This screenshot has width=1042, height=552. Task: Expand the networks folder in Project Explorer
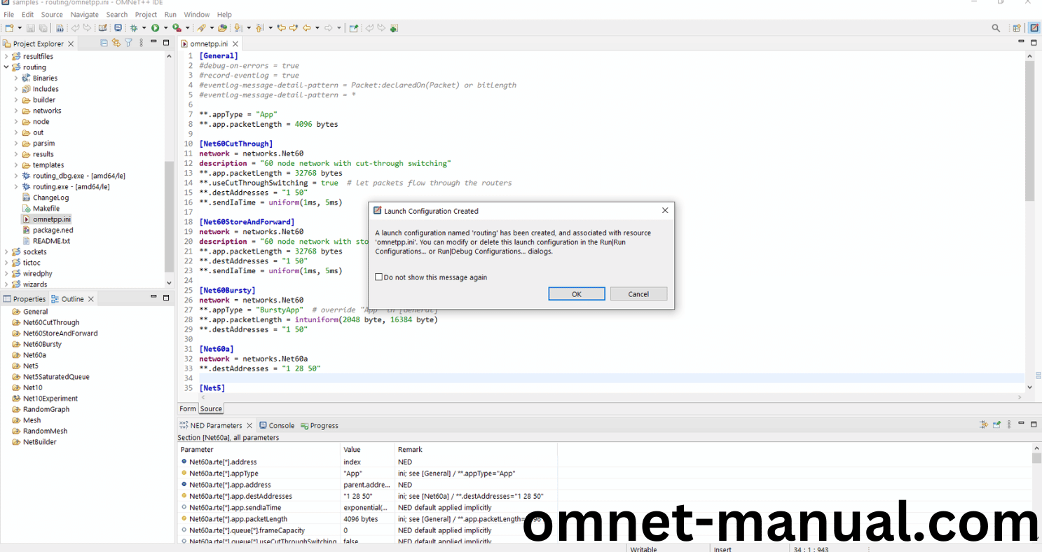16,111
